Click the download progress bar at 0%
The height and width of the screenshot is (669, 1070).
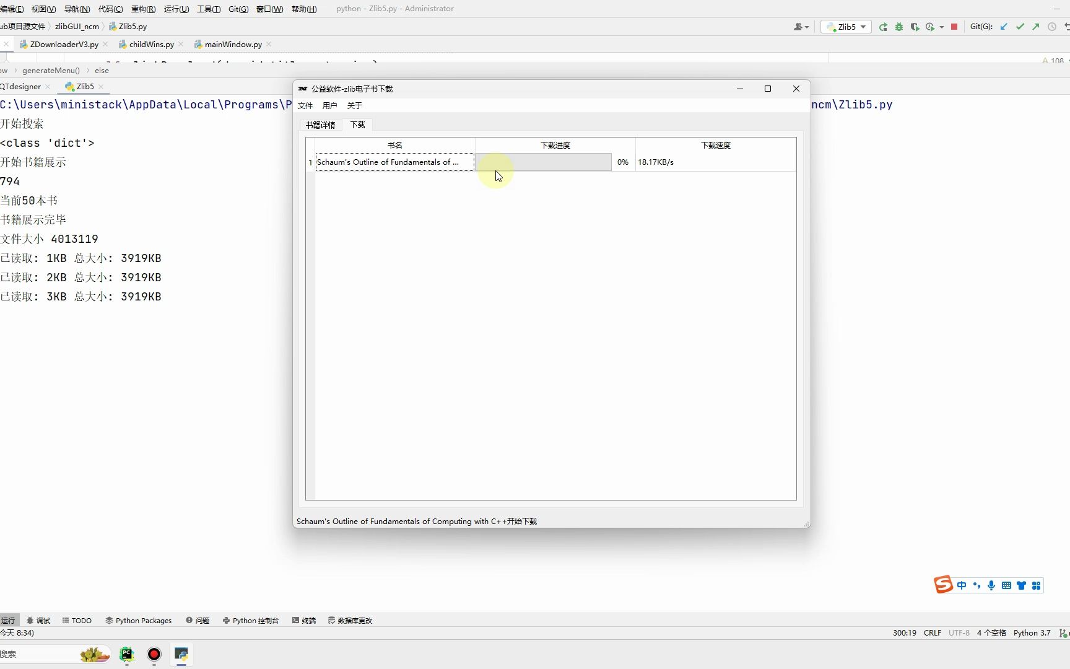544,162
